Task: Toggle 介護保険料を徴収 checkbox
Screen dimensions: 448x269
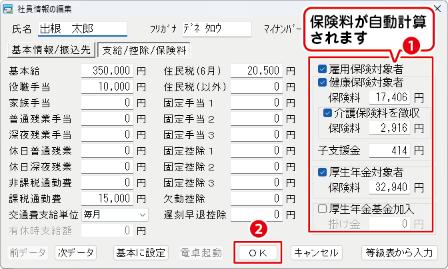Action: click(328, 113)
